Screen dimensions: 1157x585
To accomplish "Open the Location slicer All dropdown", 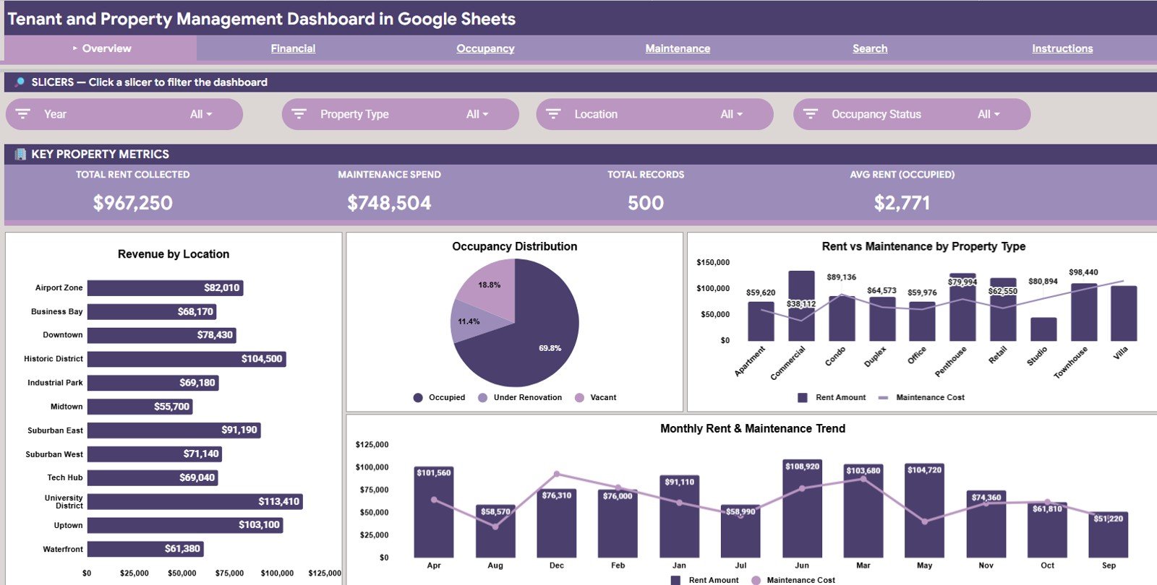I will tap(732, 114).
